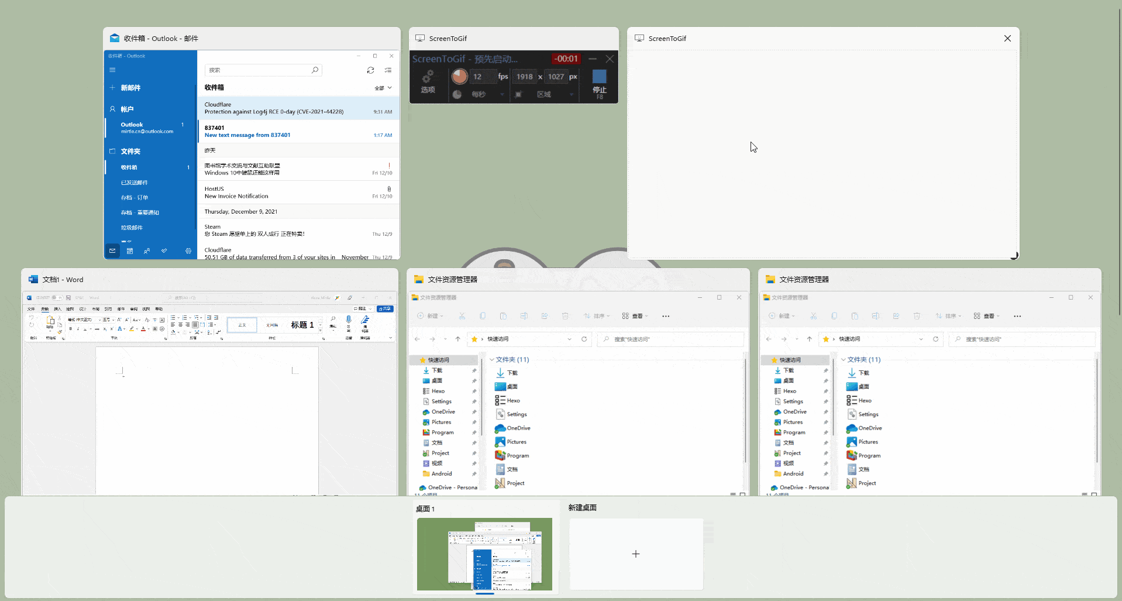The width and height of the screenshot is (1122, 601).
Task: Select the 标题 1 style in Word
Action: pos(302,325)
